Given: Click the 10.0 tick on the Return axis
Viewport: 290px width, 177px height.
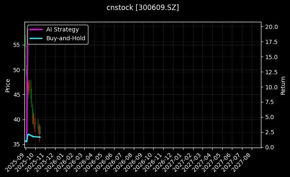Looking at the screenshot, I should click(x=271, y=87).
